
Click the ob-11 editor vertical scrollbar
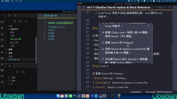172,52
